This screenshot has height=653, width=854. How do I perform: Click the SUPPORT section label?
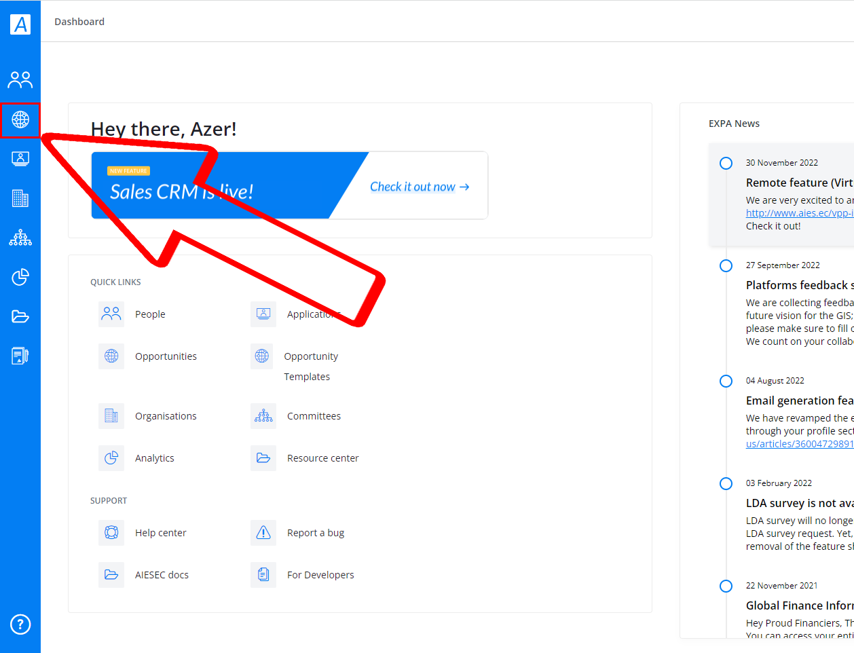point(109,500)
